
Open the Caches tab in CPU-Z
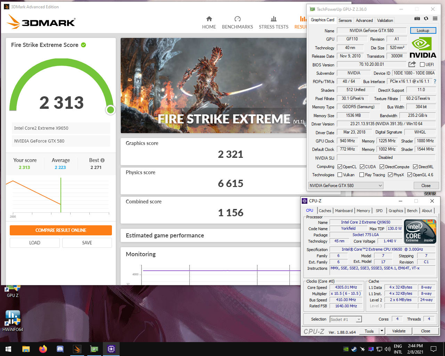point(325,211)
